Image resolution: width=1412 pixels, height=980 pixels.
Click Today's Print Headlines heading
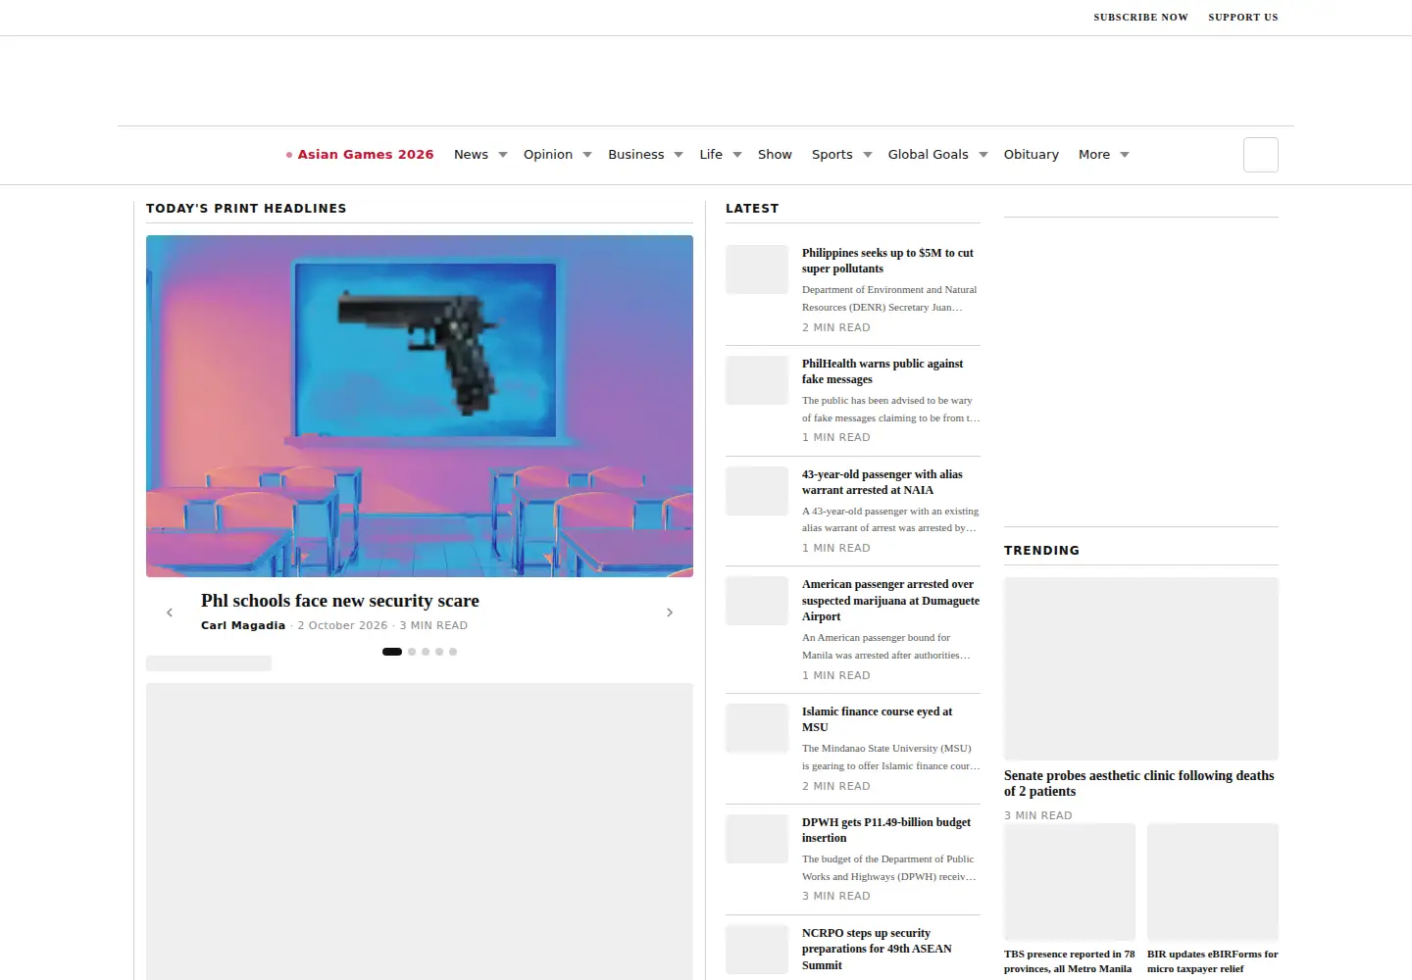(246, 209)
